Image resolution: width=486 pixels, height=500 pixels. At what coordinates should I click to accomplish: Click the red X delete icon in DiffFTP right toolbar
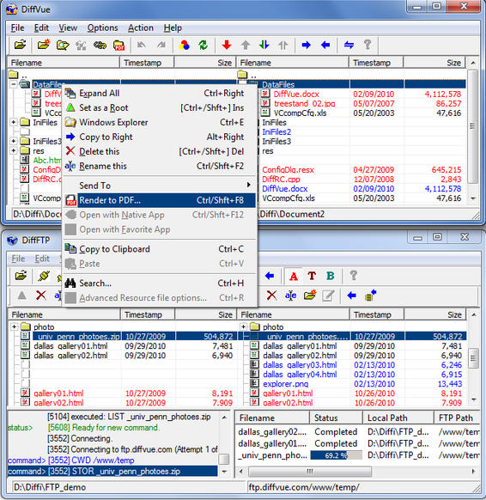coord(271,296)
